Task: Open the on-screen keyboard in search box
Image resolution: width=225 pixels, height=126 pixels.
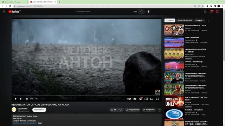Action: point(135,12)
